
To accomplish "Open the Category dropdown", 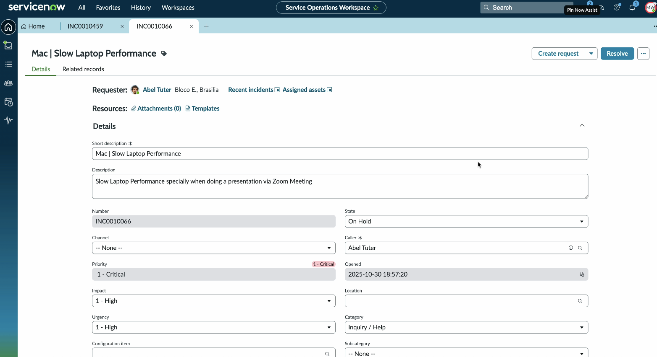I will 466,327.
